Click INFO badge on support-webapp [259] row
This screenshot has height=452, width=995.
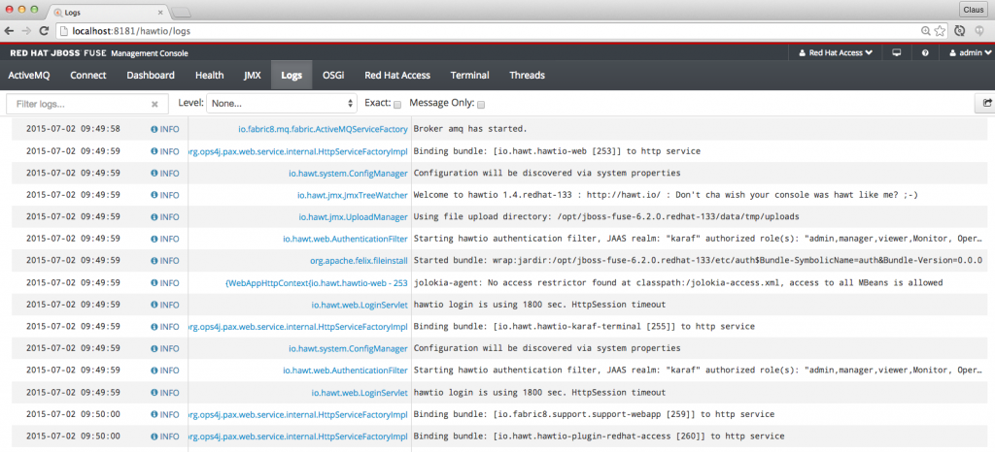pyautogui.click(x=165, y=414)
